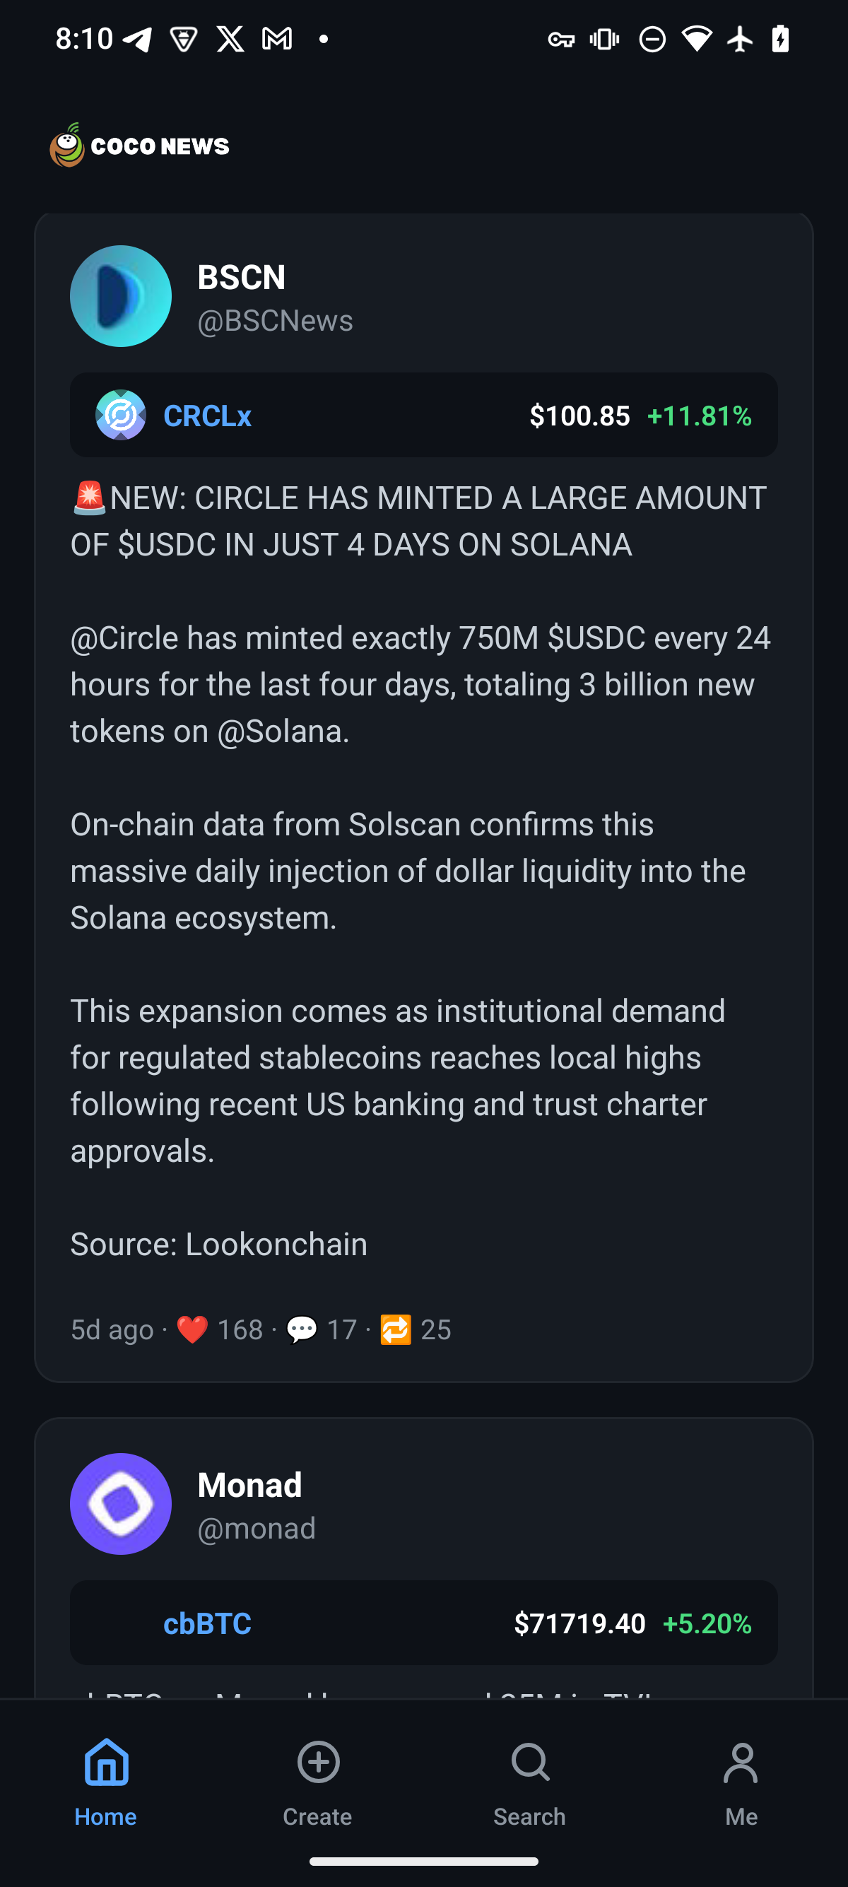The width and height of the screenshot is (848, 1887).
Task: Open the Coco News coconut logo
Action: [x=66, y=146]
